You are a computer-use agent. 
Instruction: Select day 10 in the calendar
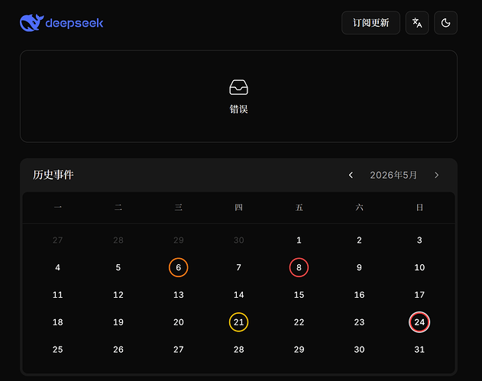pyautogui.click(x=419, y=267)
